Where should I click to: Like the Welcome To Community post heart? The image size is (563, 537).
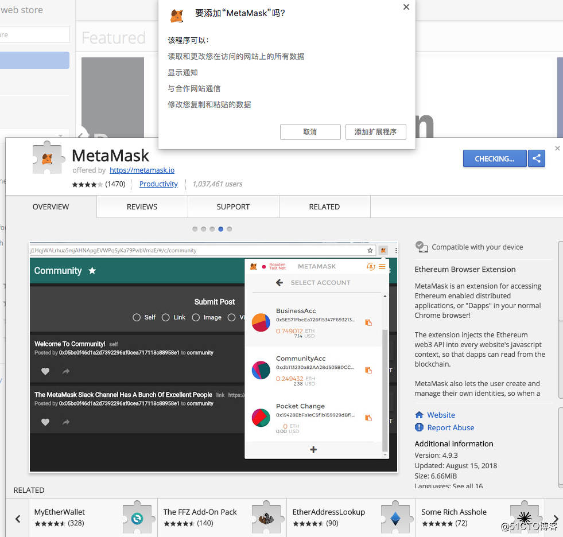[x=45, y=371]
